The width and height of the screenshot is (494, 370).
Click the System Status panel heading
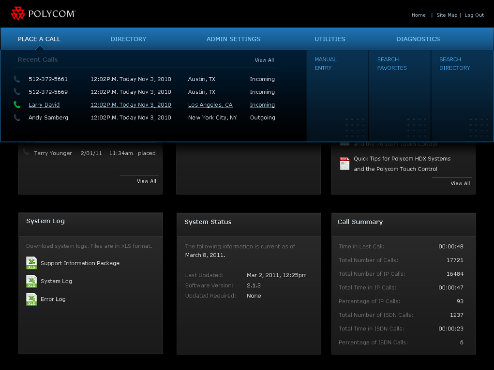(x=208, y=222)
